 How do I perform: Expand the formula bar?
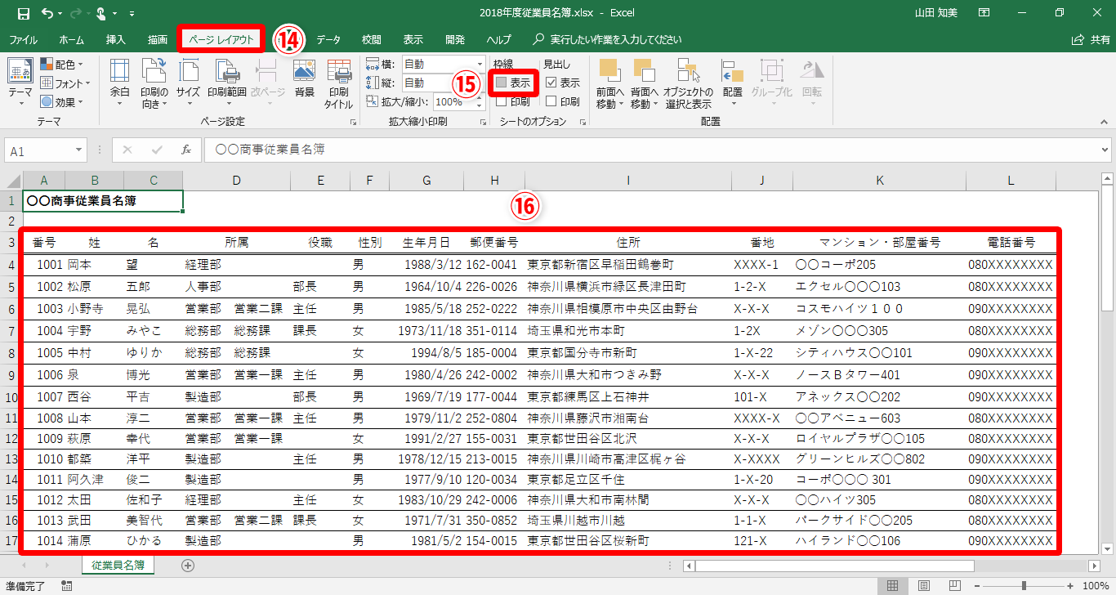tap(1105, 150)
